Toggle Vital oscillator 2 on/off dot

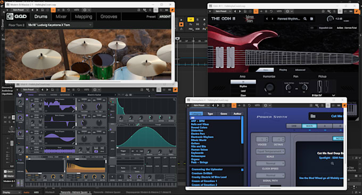click(x=27, y=115)
